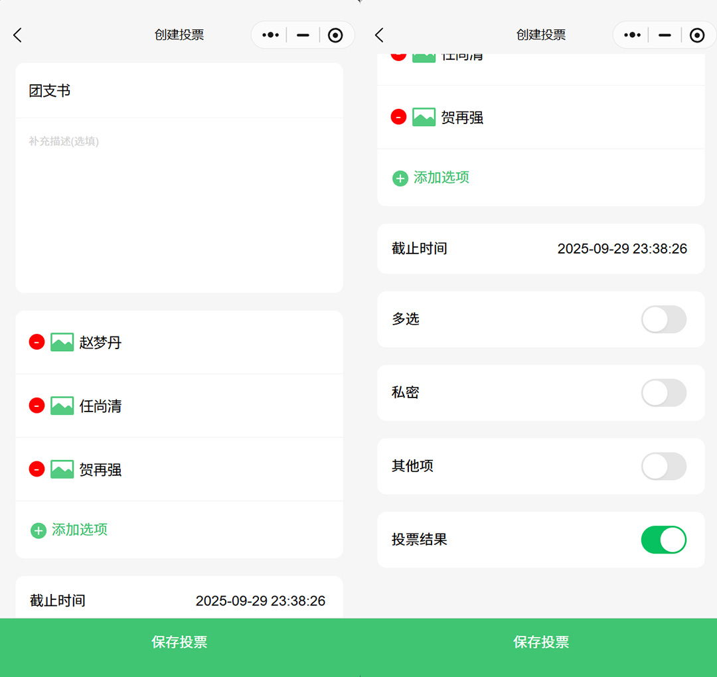Open 截止时间 date picker in left screen
The width and height of the screenshot is (717, 677).
point(260,601)
